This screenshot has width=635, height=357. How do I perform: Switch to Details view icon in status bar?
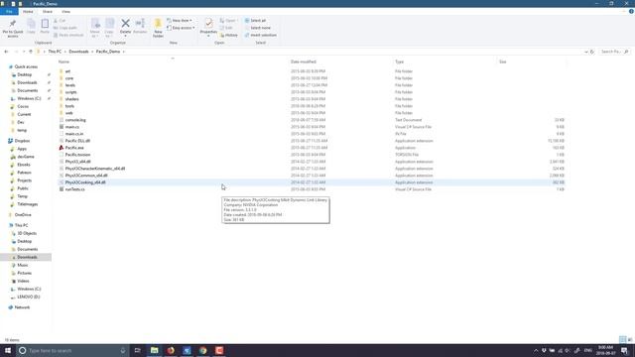point(622,339)
